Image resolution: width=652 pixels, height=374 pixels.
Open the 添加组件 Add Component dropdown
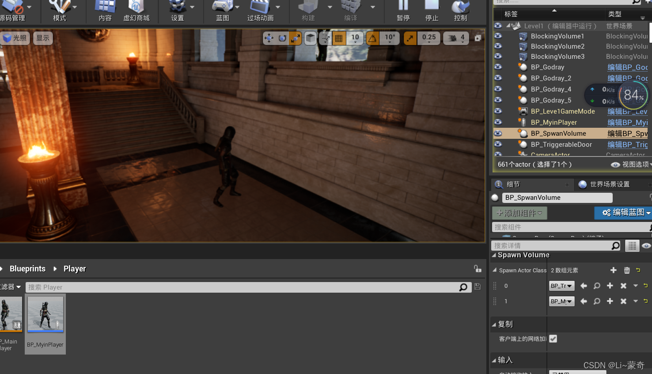click(519, 213)
